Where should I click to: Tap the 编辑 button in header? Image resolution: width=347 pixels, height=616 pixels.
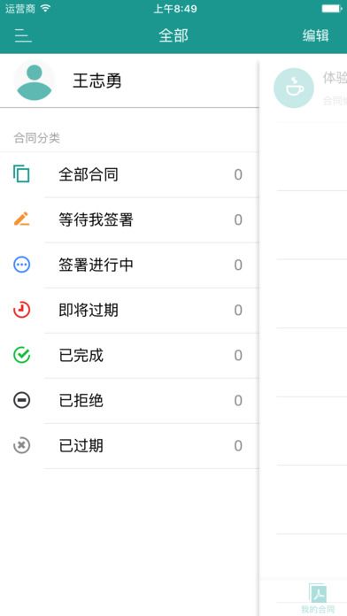click(x=315, y=35)
